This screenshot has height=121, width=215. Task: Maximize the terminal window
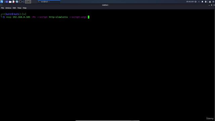click(212, 5)
